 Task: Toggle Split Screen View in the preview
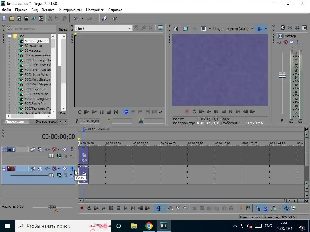[203, 29]
